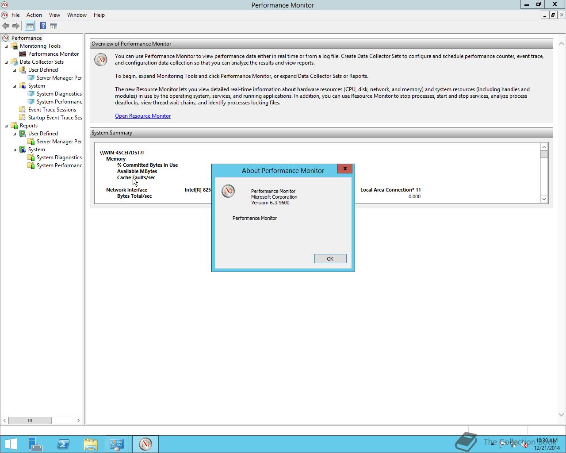Select Server Manager Performance report under Reports
The image size is (566, 453).
tap(59, 142)
